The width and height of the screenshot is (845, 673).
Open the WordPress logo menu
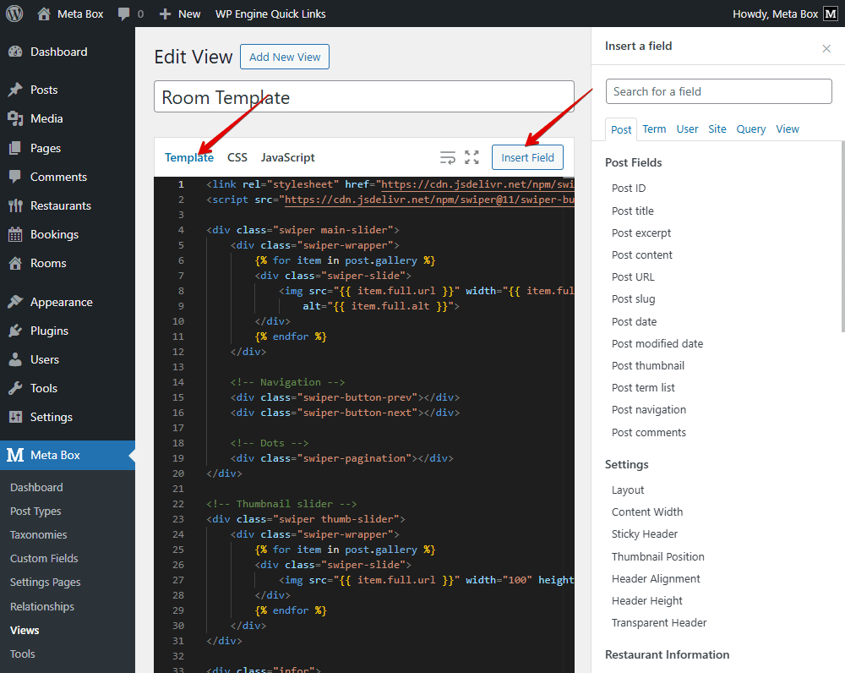[14, 14]
